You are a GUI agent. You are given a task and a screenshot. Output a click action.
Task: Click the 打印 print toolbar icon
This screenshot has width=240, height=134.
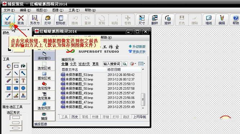pos(48,20)
